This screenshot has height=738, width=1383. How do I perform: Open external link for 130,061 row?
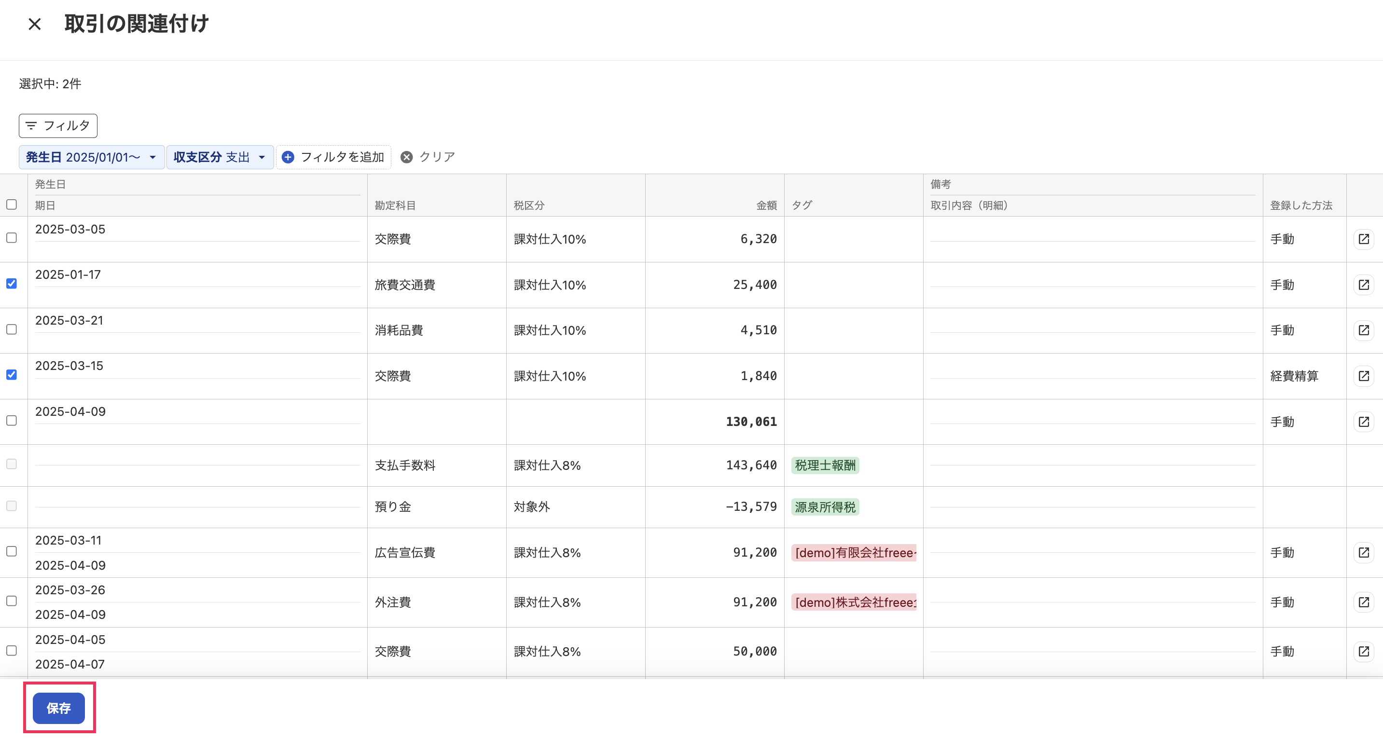pos(1364,422)
